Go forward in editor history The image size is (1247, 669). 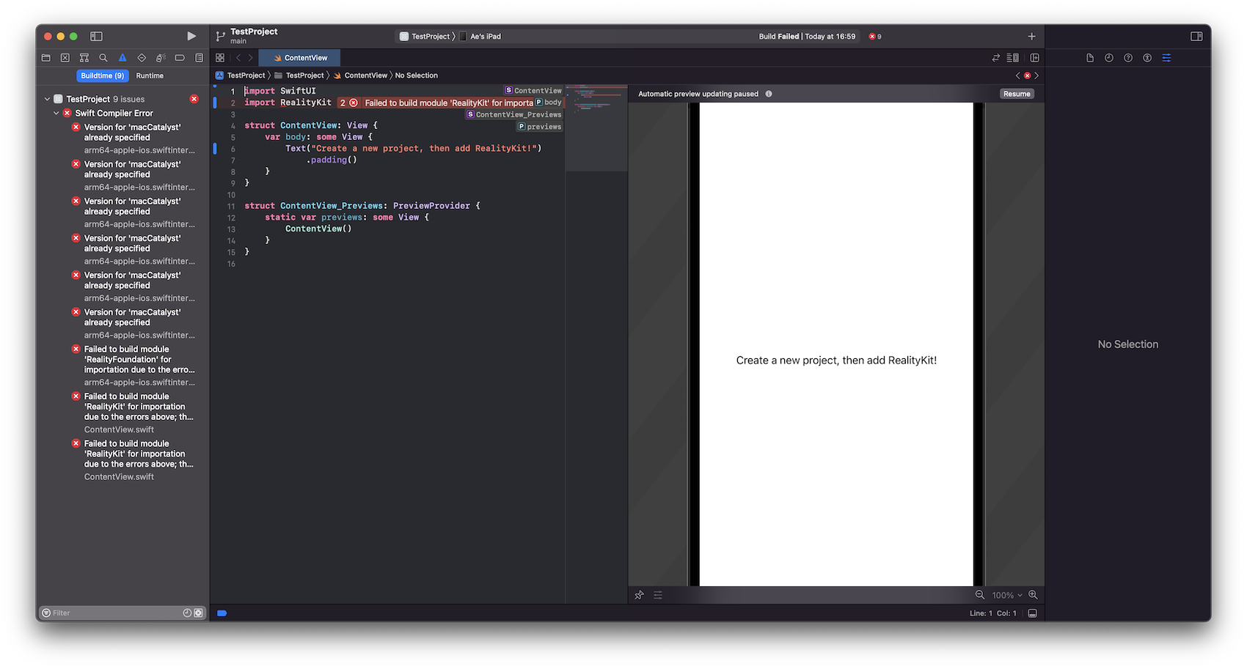coord(251,58)
